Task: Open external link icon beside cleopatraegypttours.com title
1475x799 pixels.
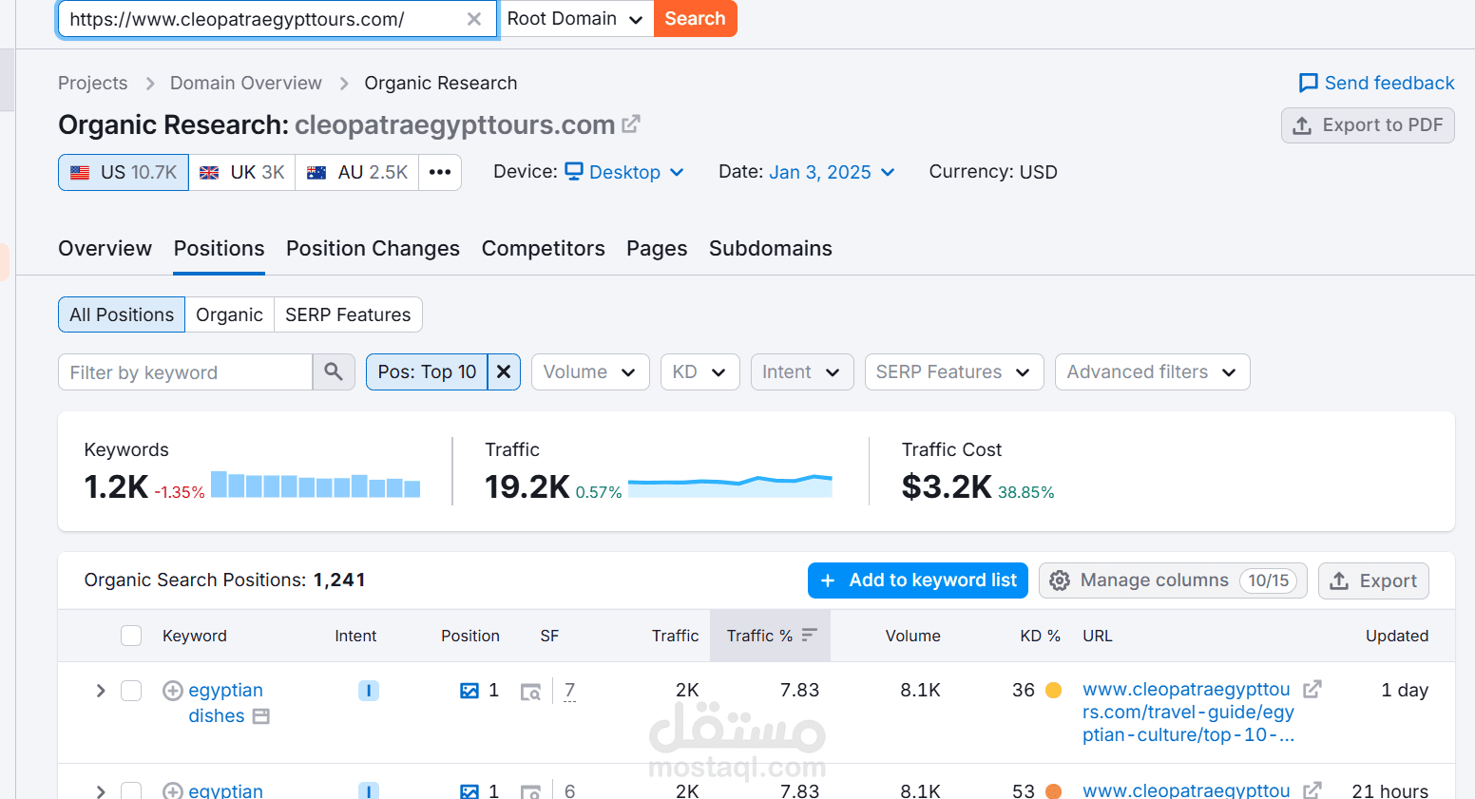Action: pyautogui.click(x=631, y=124)
